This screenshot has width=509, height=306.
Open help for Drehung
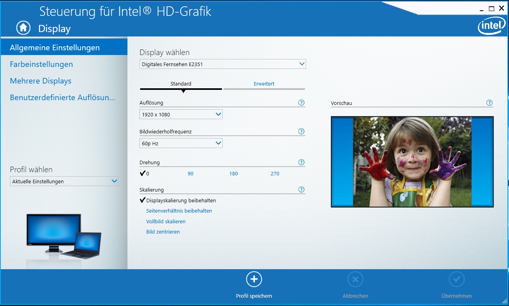(x=301, y=162)
